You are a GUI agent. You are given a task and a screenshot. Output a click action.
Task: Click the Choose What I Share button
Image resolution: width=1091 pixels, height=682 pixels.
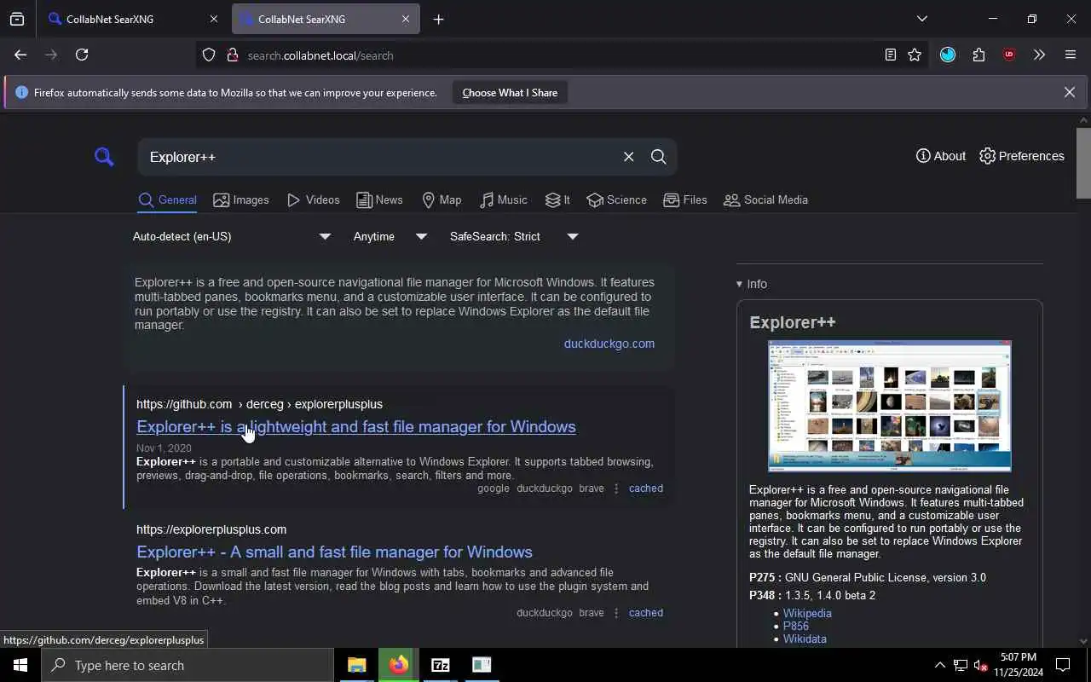tap(510, 92)
